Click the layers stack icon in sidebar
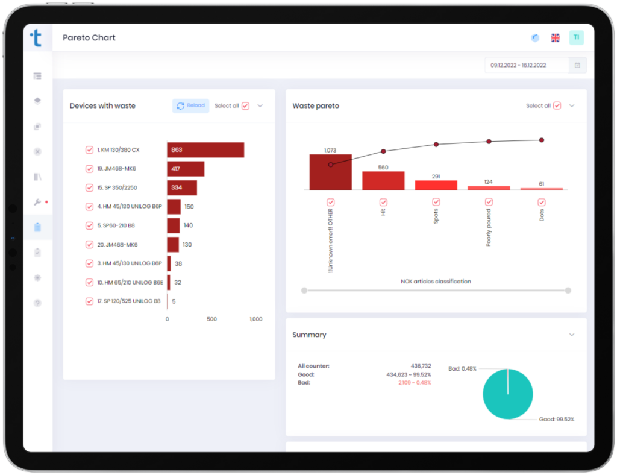 coord(37,101)
